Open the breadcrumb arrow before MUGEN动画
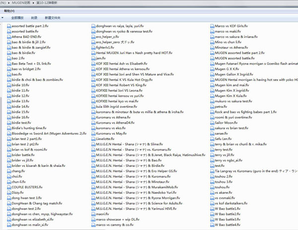This screenshot has height=230, width=298. 9,3
